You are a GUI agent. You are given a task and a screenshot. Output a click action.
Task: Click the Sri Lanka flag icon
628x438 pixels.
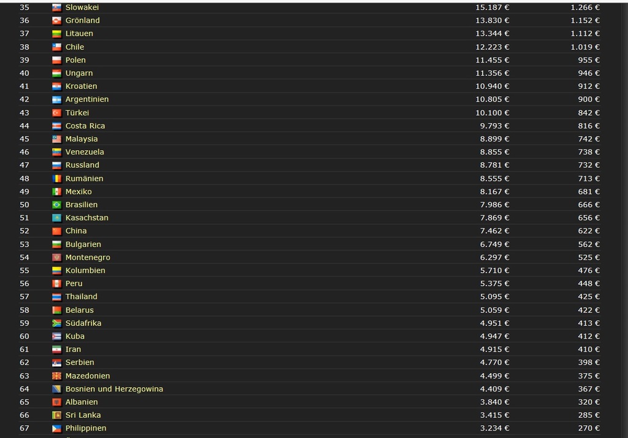pos(56,415)
